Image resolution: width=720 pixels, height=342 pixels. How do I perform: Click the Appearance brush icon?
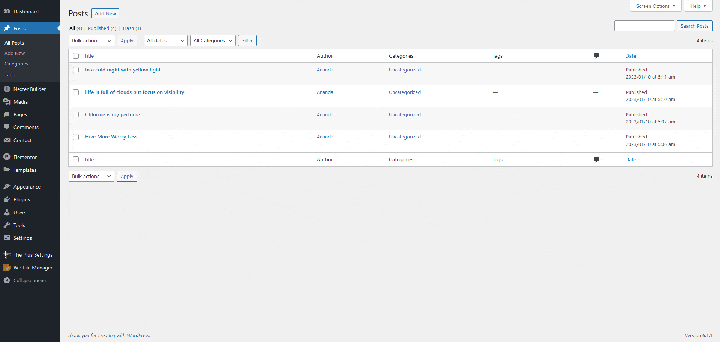coord(7,186)
